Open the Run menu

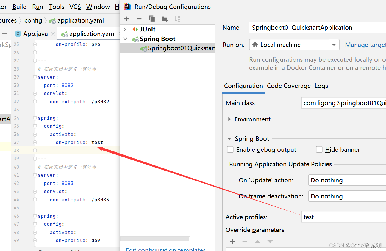37,7
